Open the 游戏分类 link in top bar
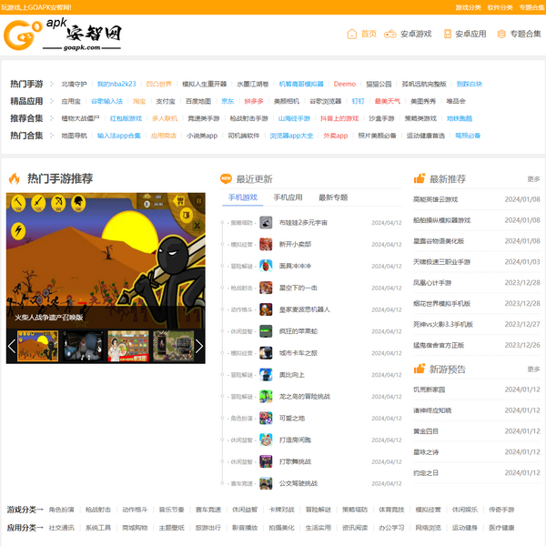Image resolution: width=546 pixels, height=546 pixels. pos(469,6)
